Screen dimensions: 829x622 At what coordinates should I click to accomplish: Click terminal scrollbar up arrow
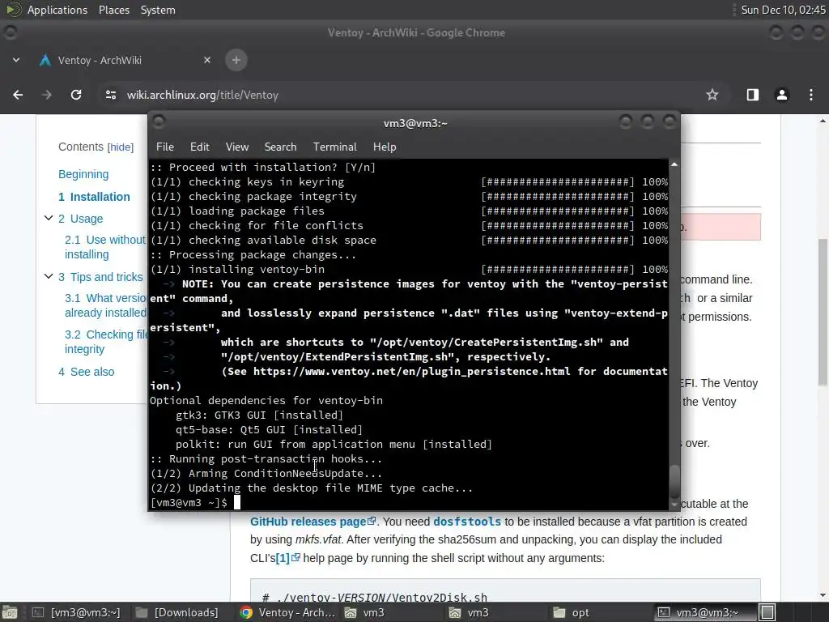click(674, 164)
